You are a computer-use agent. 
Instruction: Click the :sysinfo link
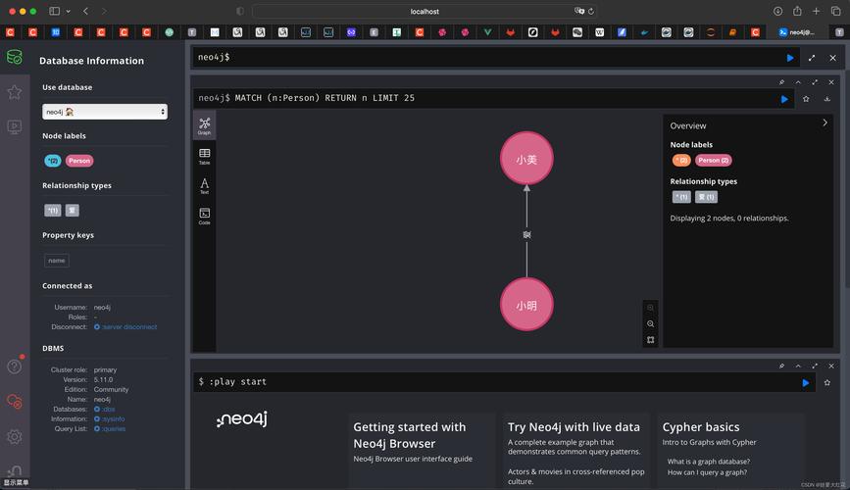110,419
